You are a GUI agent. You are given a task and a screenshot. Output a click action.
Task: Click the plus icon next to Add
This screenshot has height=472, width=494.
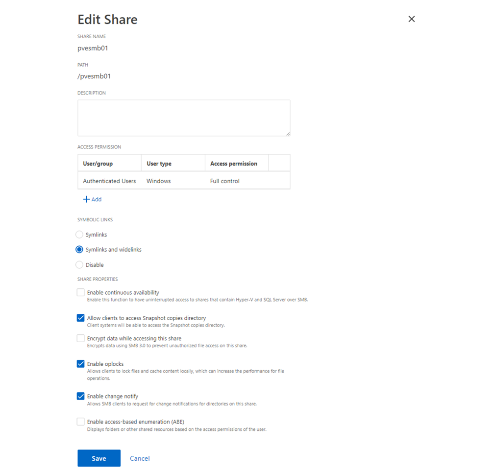(x=86, y=199)
